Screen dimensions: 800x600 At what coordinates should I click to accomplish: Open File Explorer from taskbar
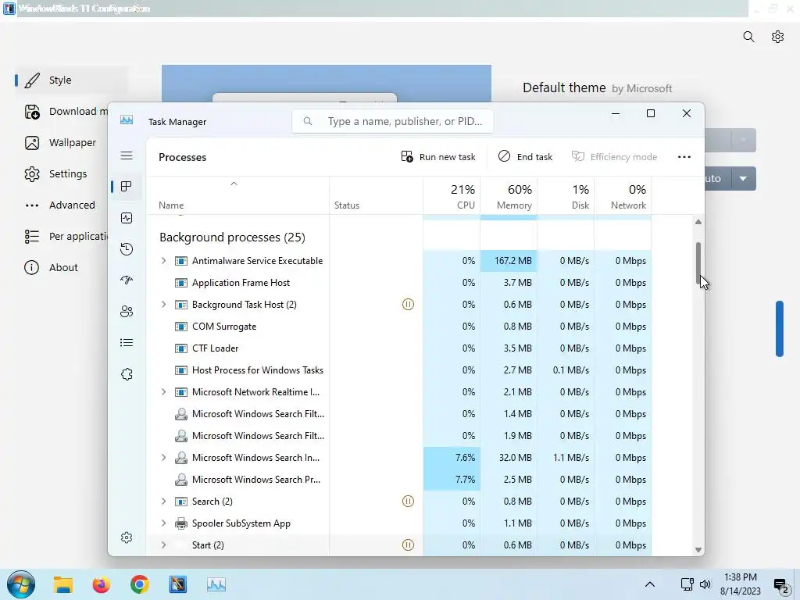[63, 584]
